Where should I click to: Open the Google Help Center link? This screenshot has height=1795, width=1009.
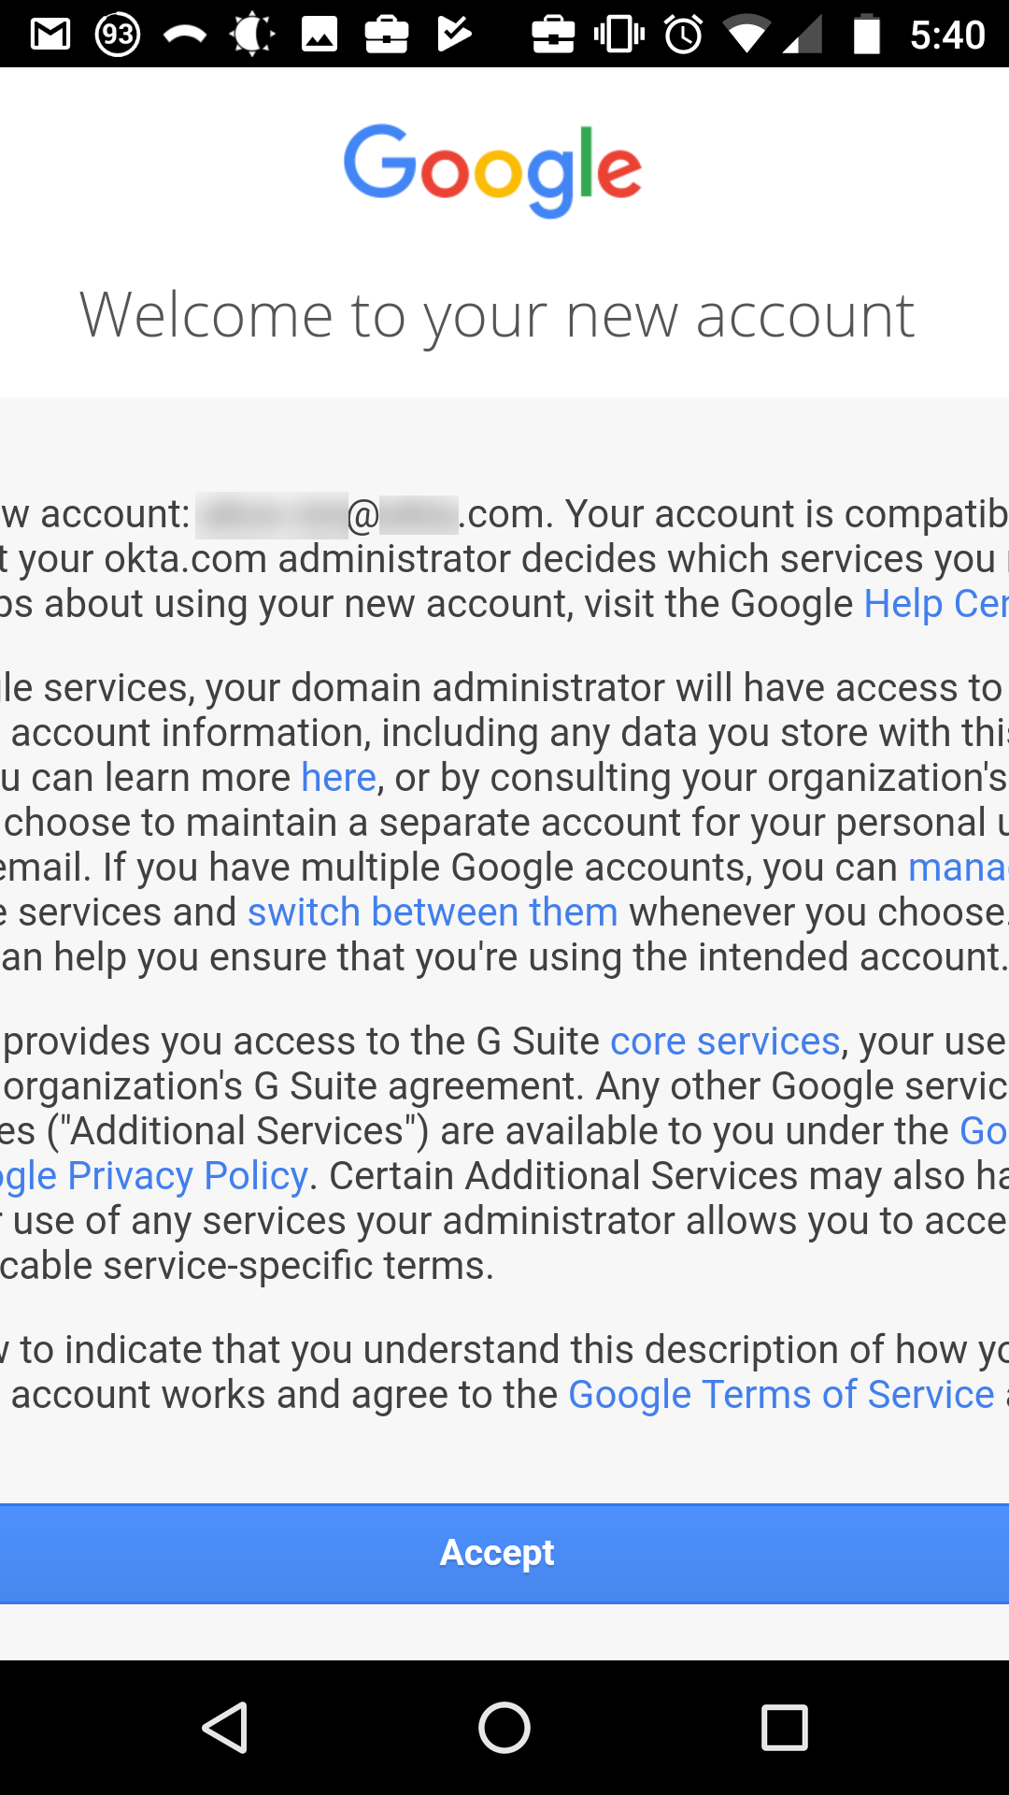(x=934, y=604)
